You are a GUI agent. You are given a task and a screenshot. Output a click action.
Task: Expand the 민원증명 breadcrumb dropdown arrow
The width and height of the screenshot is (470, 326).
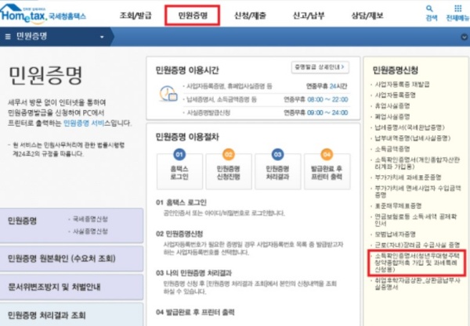point(102,37)
